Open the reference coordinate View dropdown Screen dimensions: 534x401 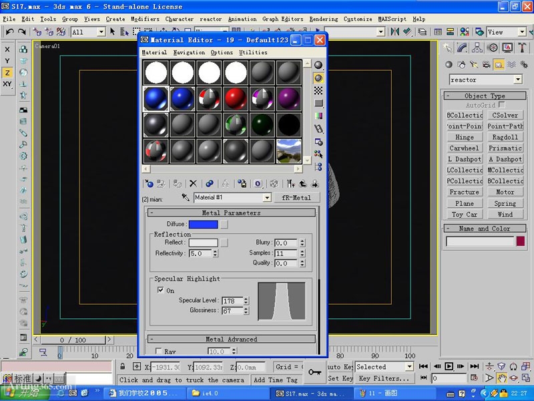(522, 32)
